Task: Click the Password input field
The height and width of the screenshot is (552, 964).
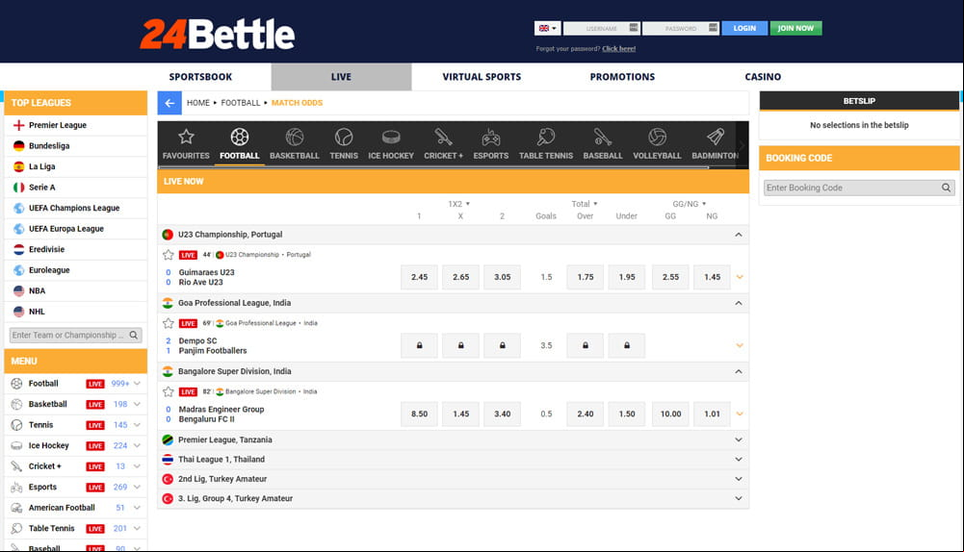Action: [681, 28]
